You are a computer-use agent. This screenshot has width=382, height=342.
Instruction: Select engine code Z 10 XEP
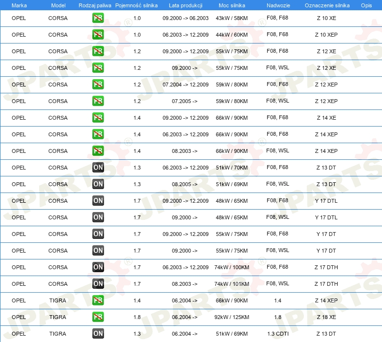pyautogui.click(x=326, y=35)
